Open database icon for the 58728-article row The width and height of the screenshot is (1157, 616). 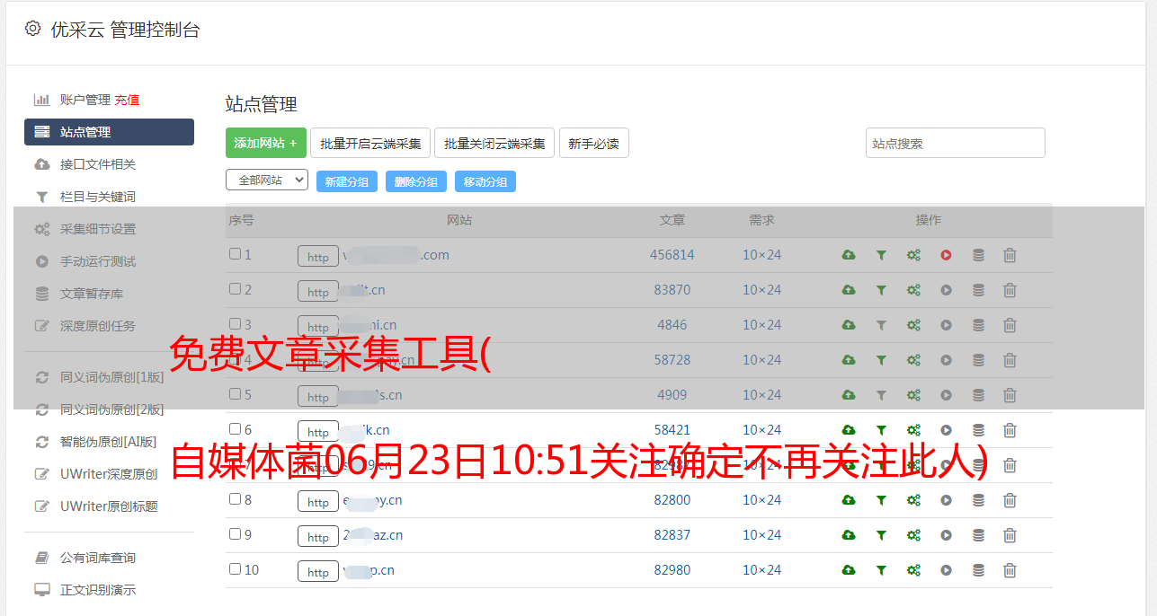978,360
